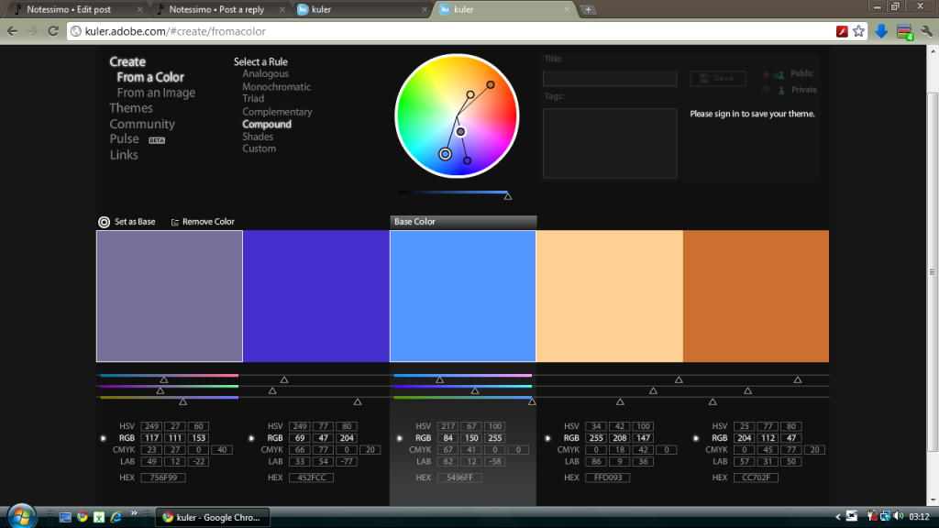Select the purple-gray 756F99 swatch
939x528 pixels.
170,296
